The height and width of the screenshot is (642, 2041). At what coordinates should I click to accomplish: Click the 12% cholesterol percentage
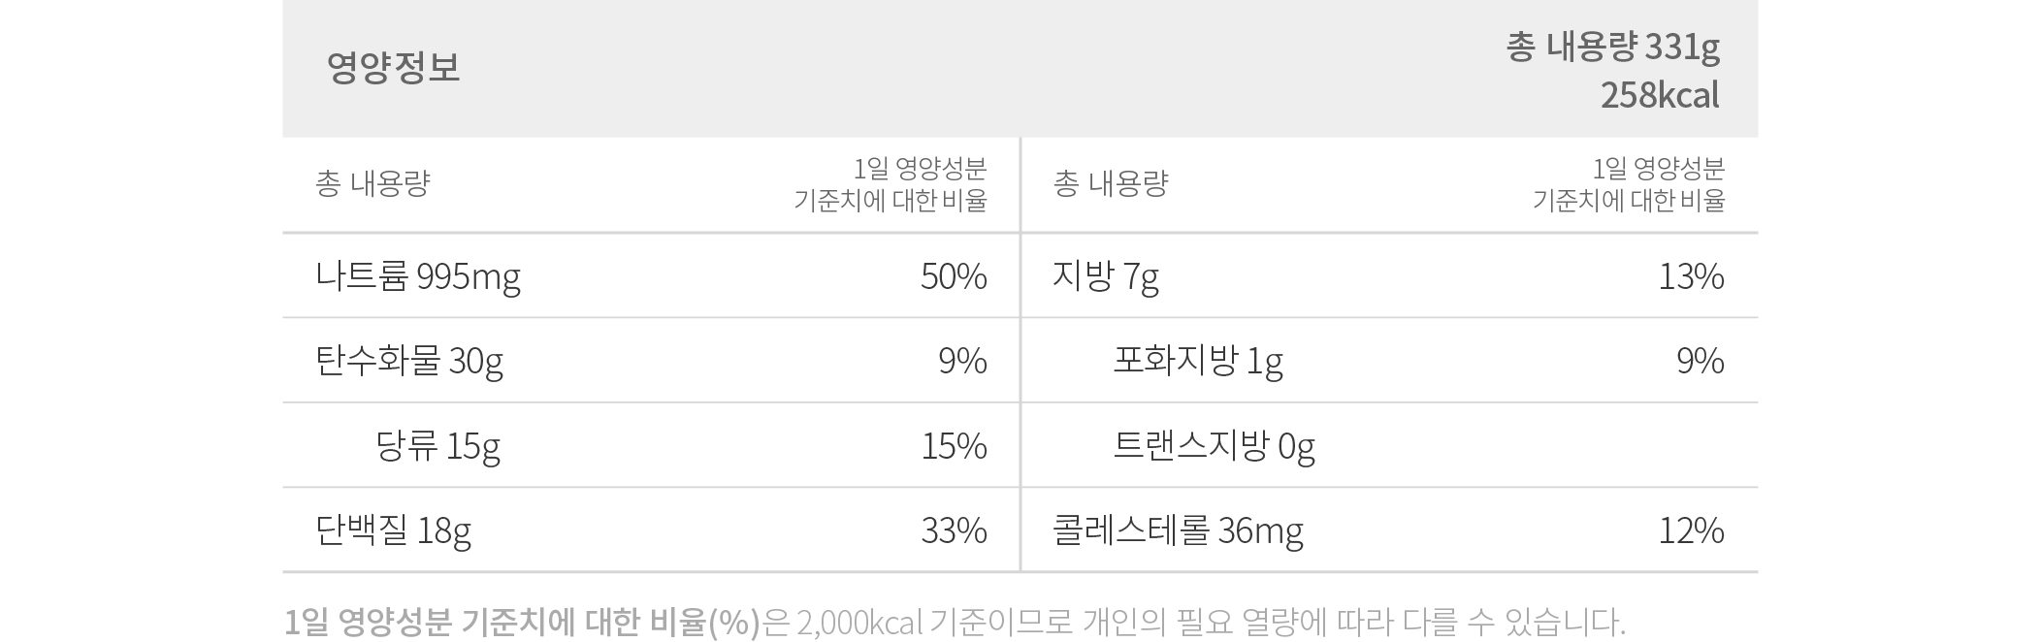(x=1691, y=530)
